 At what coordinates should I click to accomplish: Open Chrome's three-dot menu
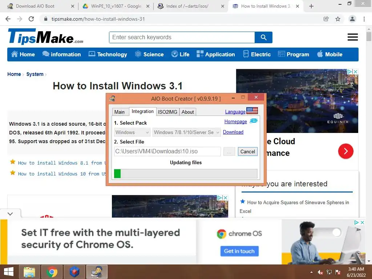point(364,19)
